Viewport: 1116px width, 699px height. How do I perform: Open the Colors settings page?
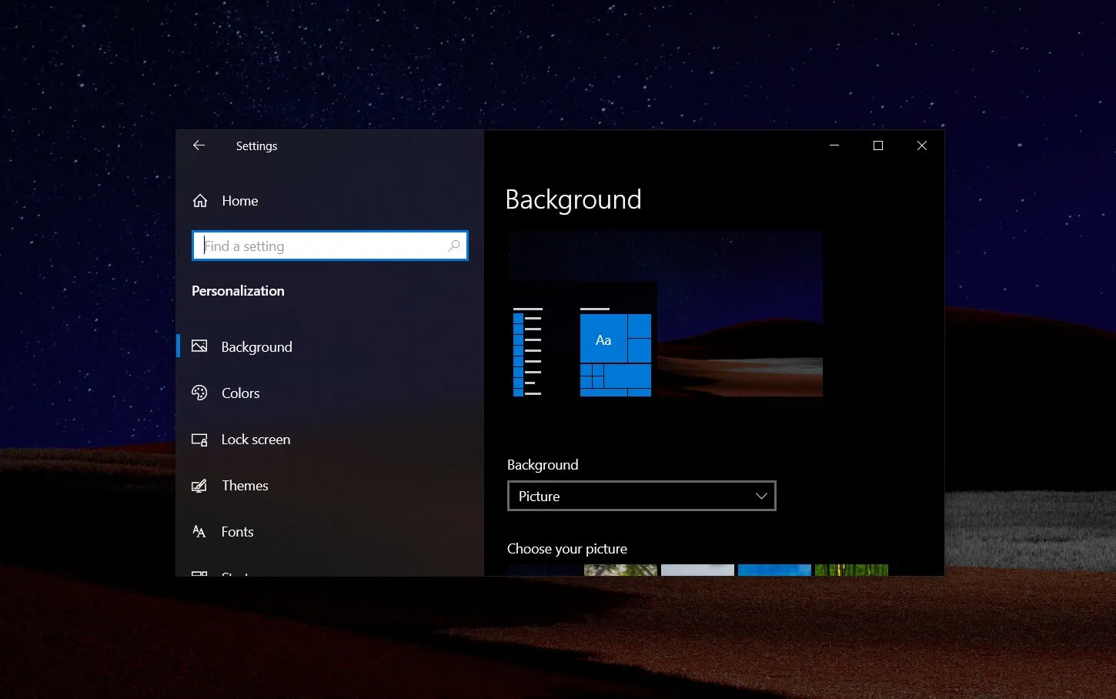329,393
